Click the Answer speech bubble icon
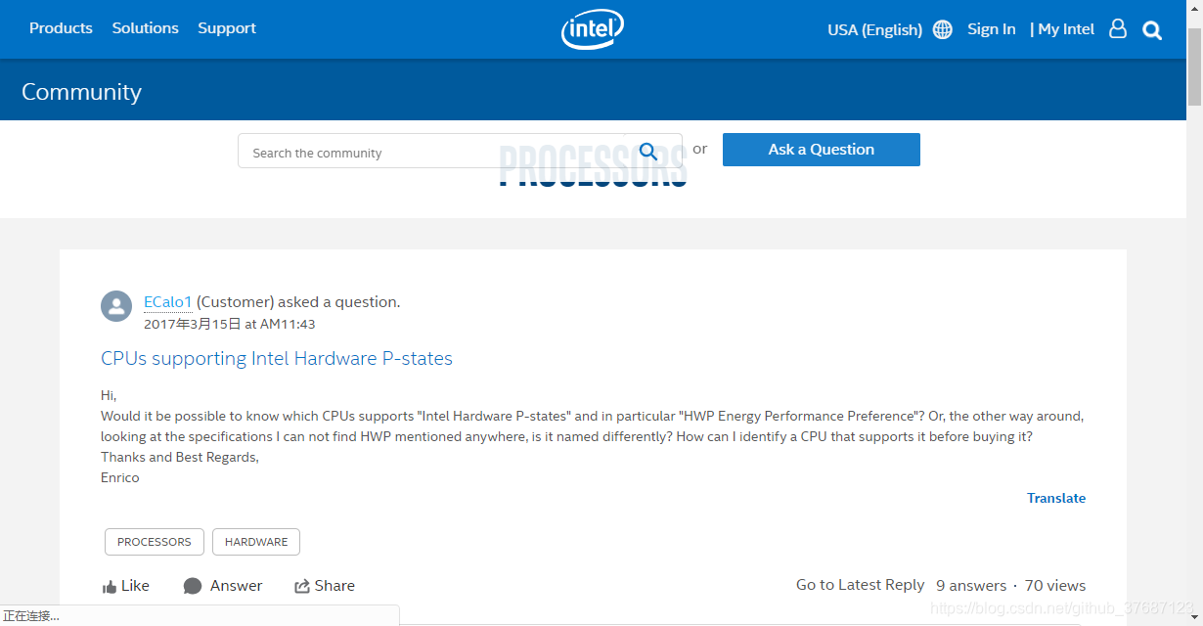The image size is (1203, 626). (x=193, y=586)
